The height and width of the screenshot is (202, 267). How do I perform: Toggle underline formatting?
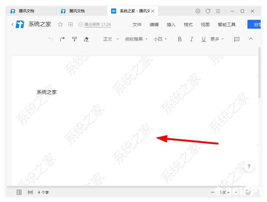[x=204, y=39]
